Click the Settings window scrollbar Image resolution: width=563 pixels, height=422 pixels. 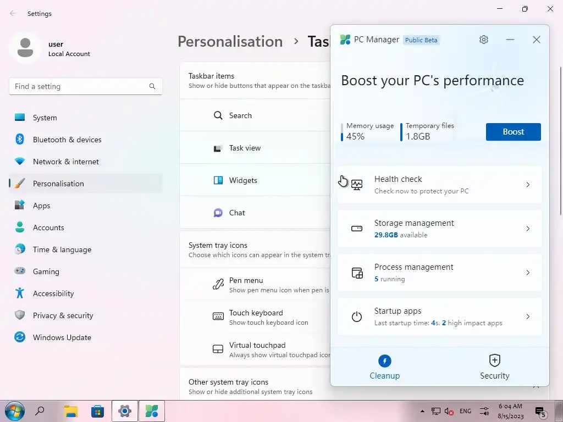click(561, 141)
